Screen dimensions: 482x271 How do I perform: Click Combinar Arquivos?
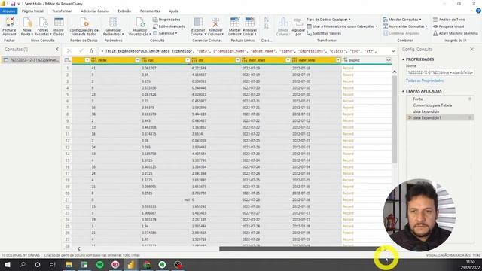(x=401, y=33)
